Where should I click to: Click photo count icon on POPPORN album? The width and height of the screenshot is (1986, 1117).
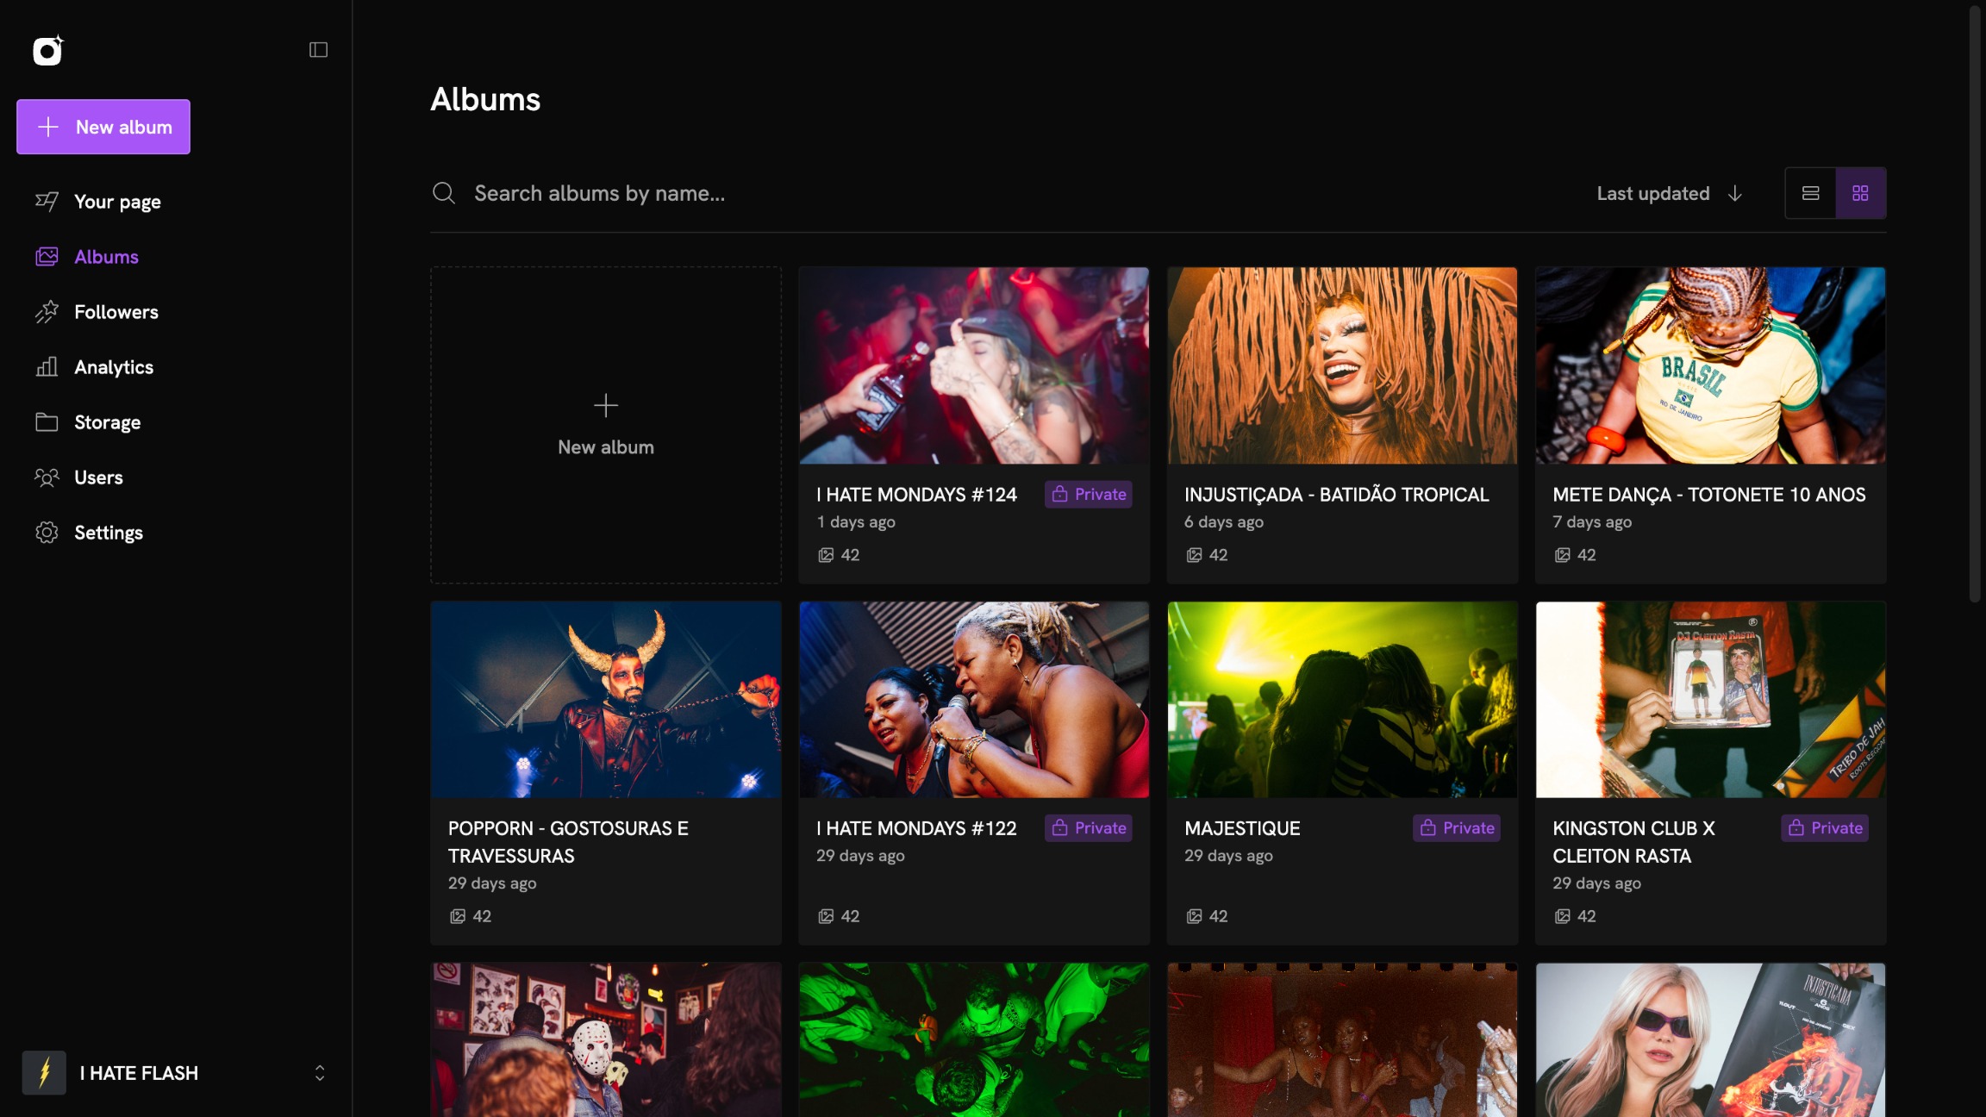point(458,916)
